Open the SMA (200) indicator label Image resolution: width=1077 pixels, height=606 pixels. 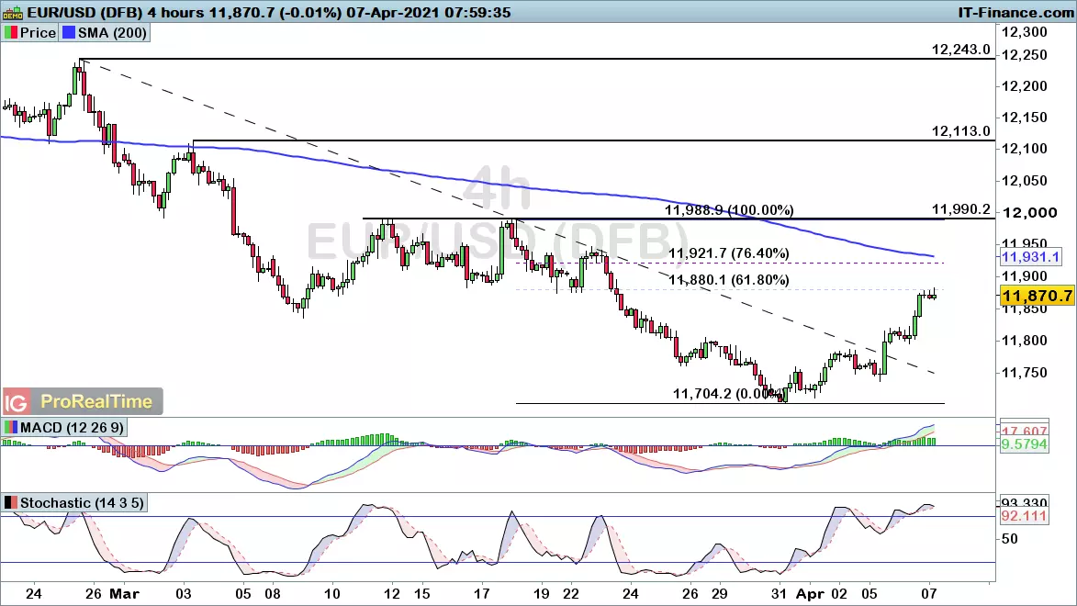pyautogui.click(x=112, y=32)
